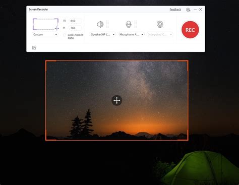Click the capture area selection rectangle icon
The height and width of the screenshot is (185, 239).
(46, 24)
